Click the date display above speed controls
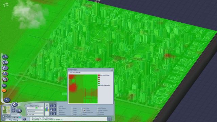Viewport: 217px width, 122px height. coord(16,115)
